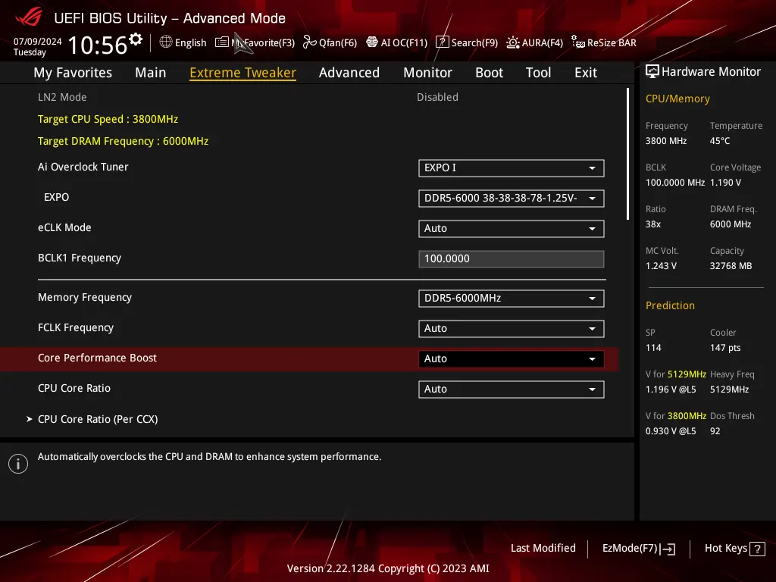Toggle ReSize BAR icon

pos(578,42)
